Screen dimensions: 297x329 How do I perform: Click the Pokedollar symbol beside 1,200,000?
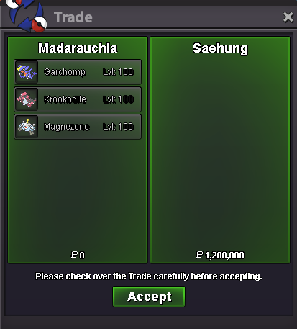point(199,255)
